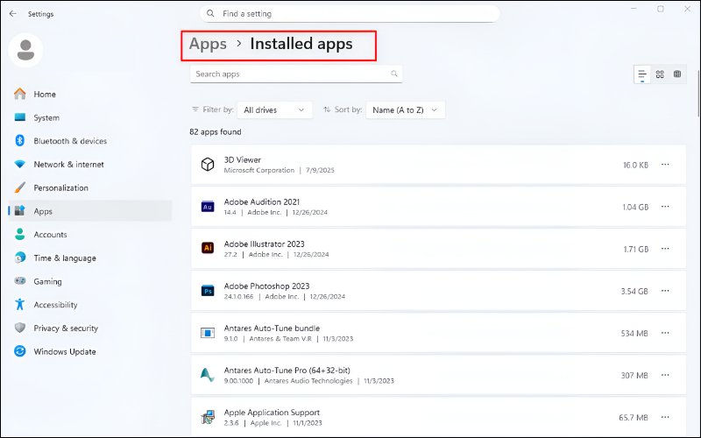The image size is (701, 438).
Task: Open the Sort by Name dropdown
Action: click(x=405, y=110)
